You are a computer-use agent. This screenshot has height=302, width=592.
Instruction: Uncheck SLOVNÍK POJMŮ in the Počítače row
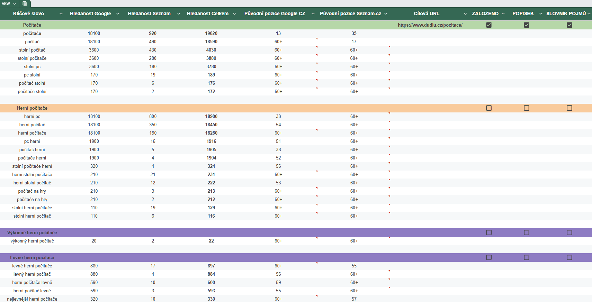[x=569, y=25]
